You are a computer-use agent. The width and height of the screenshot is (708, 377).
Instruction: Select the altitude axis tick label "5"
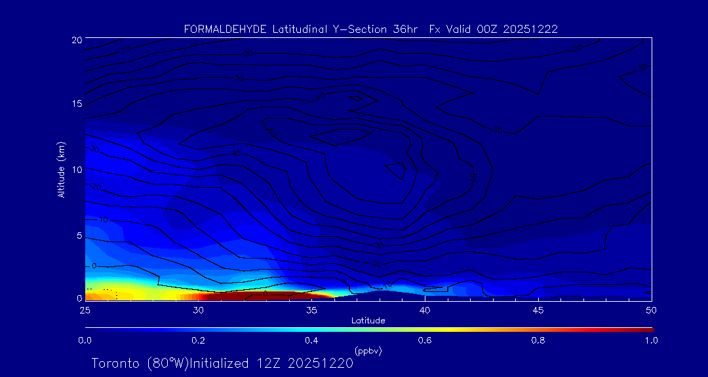tap(79, 236)
